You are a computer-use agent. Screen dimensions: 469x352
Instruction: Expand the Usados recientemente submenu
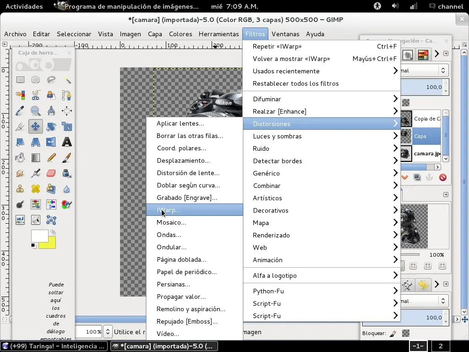pos(322,71)
